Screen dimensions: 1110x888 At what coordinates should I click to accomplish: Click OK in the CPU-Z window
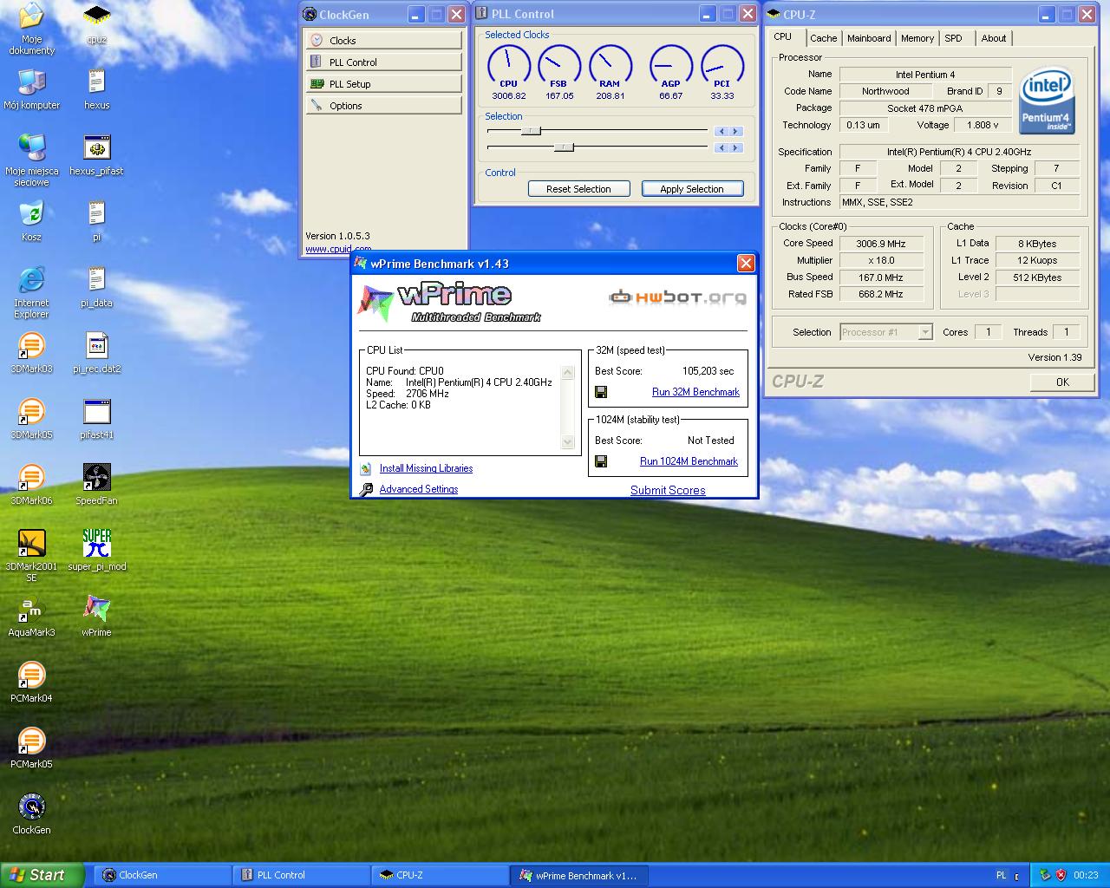point(1062,382)
